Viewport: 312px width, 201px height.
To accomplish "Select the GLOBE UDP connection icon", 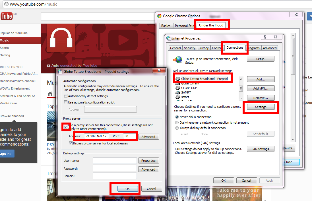I will [x=178, y=88].
